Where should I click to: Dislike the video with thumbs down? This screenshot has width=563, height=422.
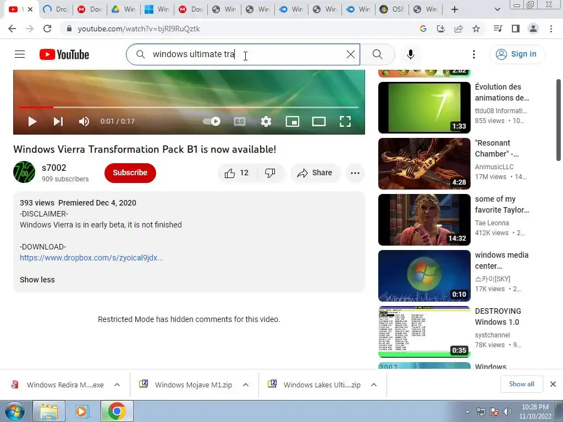(x=271, y=173)
